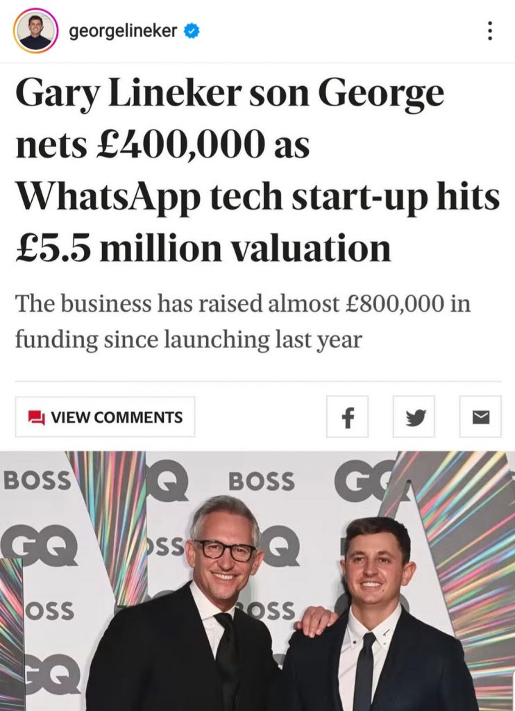Click the BOSS logo in photo's top-left corner
Viewport: 515px width, 711px height.
(x=37, y=480)
